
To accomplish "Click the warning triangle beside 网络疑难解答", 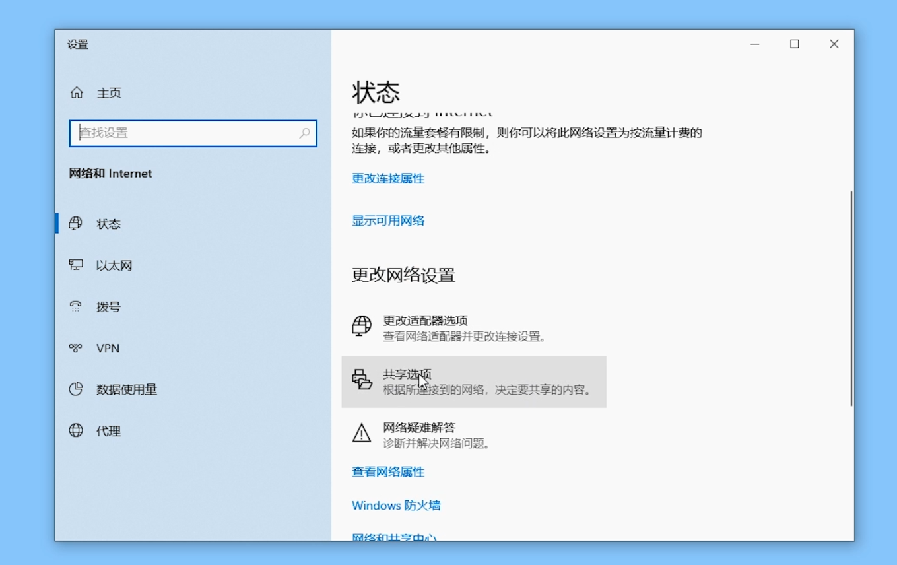I will click(x=362, y=434).
